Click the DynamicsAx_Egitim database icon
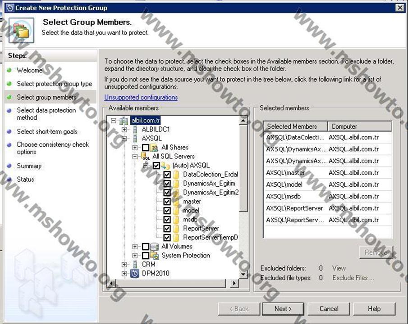 coord(176,184)
